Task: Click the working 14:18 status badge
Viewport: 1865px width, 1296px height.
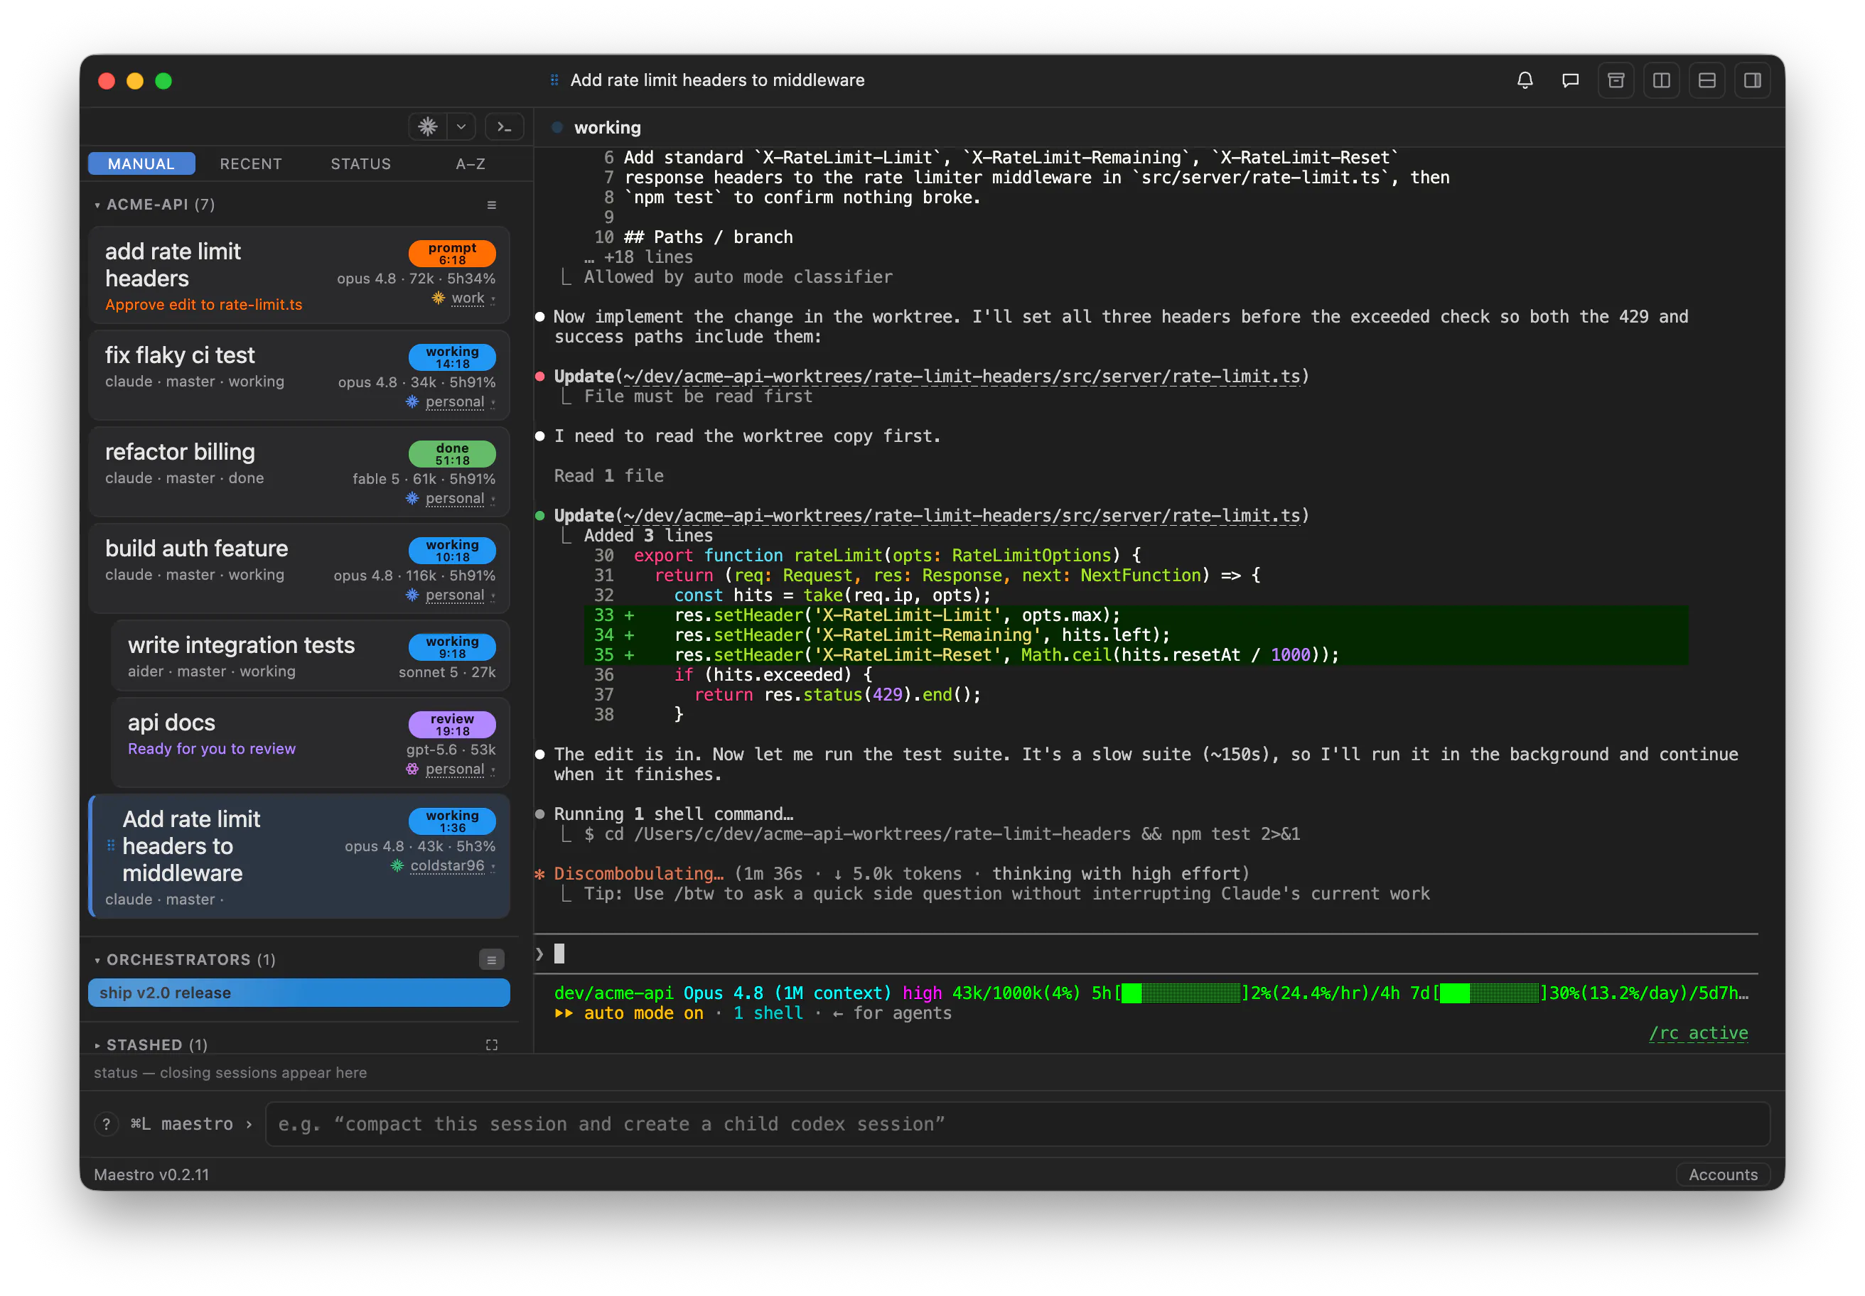Action: click(x=451, y=357)
